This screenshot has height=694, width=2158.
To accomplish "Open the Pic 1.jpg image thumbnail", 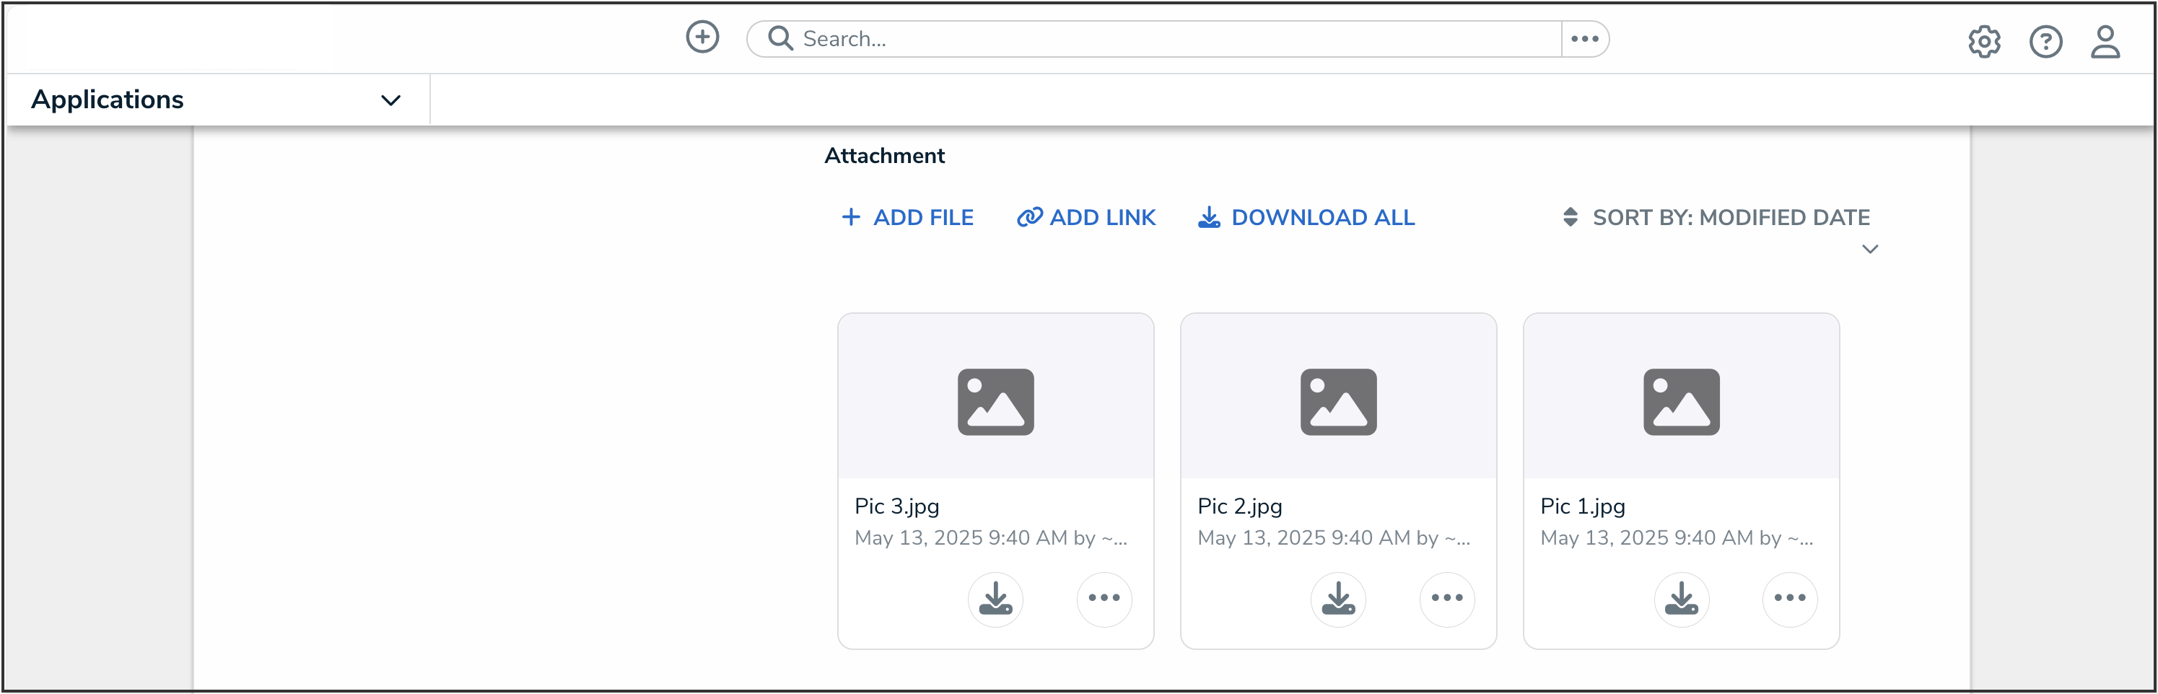I will pos(1680,402).
